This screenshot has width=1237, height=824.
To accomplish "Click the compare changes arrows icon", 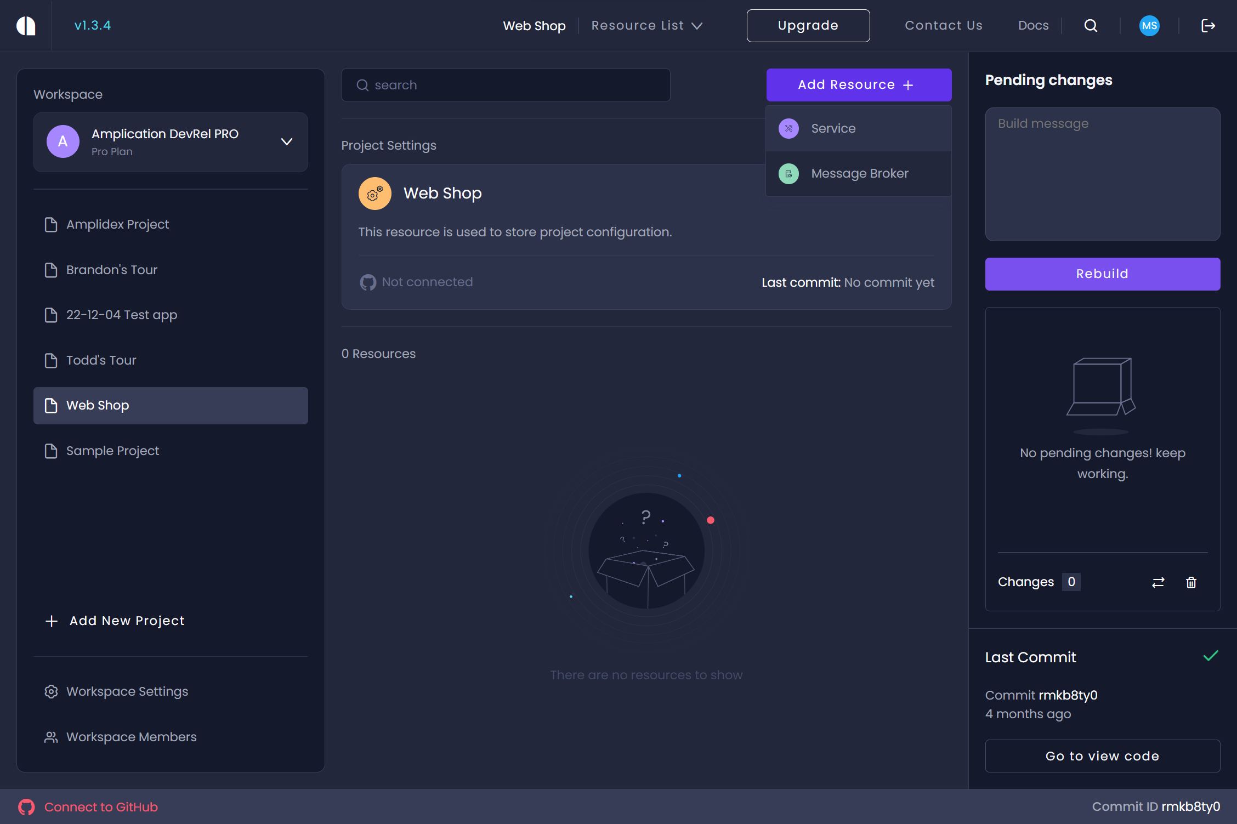I will 1158,582.
